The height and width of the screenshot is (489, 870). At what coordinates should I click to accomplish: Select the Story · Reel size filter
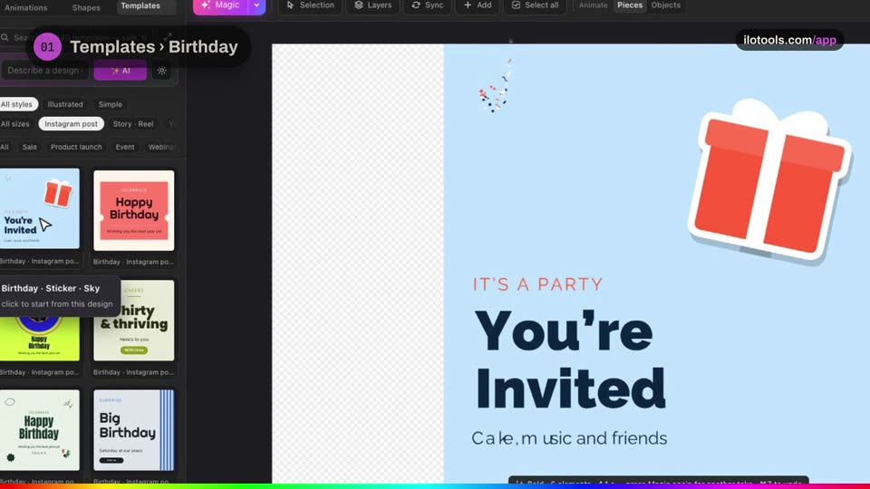tap(133, 124)
